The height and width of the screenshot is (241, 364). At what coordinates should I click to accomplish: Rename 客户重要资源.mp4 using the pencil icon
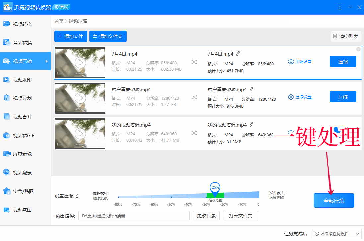coord(252,89)
